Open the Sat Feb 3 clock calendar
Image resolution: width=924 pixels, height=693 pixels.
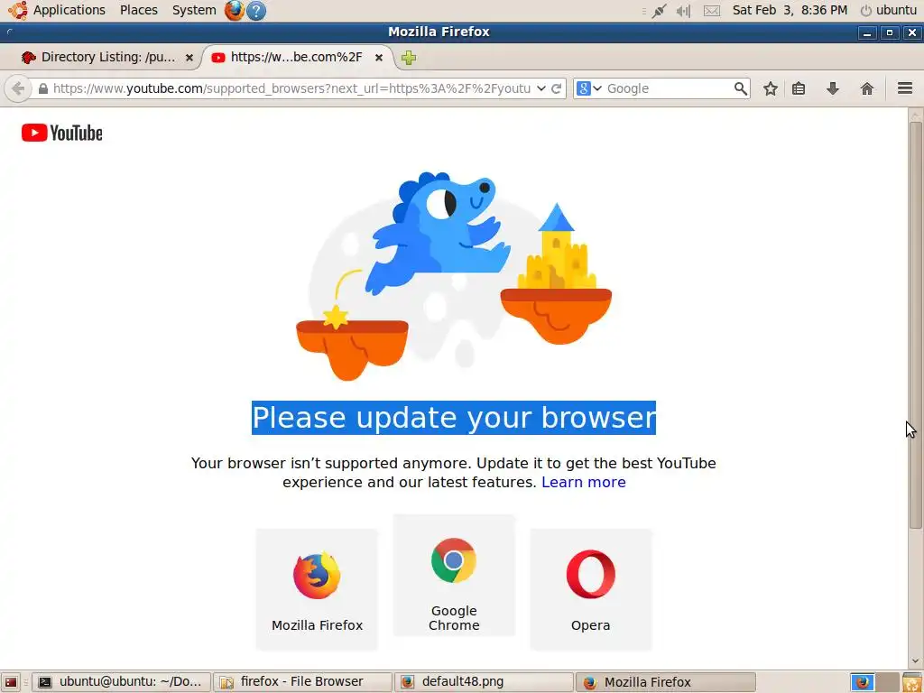(x=790, y=10)
